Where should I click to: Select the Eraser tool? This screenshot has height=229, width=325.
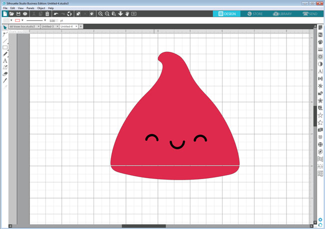click(5, 74)
